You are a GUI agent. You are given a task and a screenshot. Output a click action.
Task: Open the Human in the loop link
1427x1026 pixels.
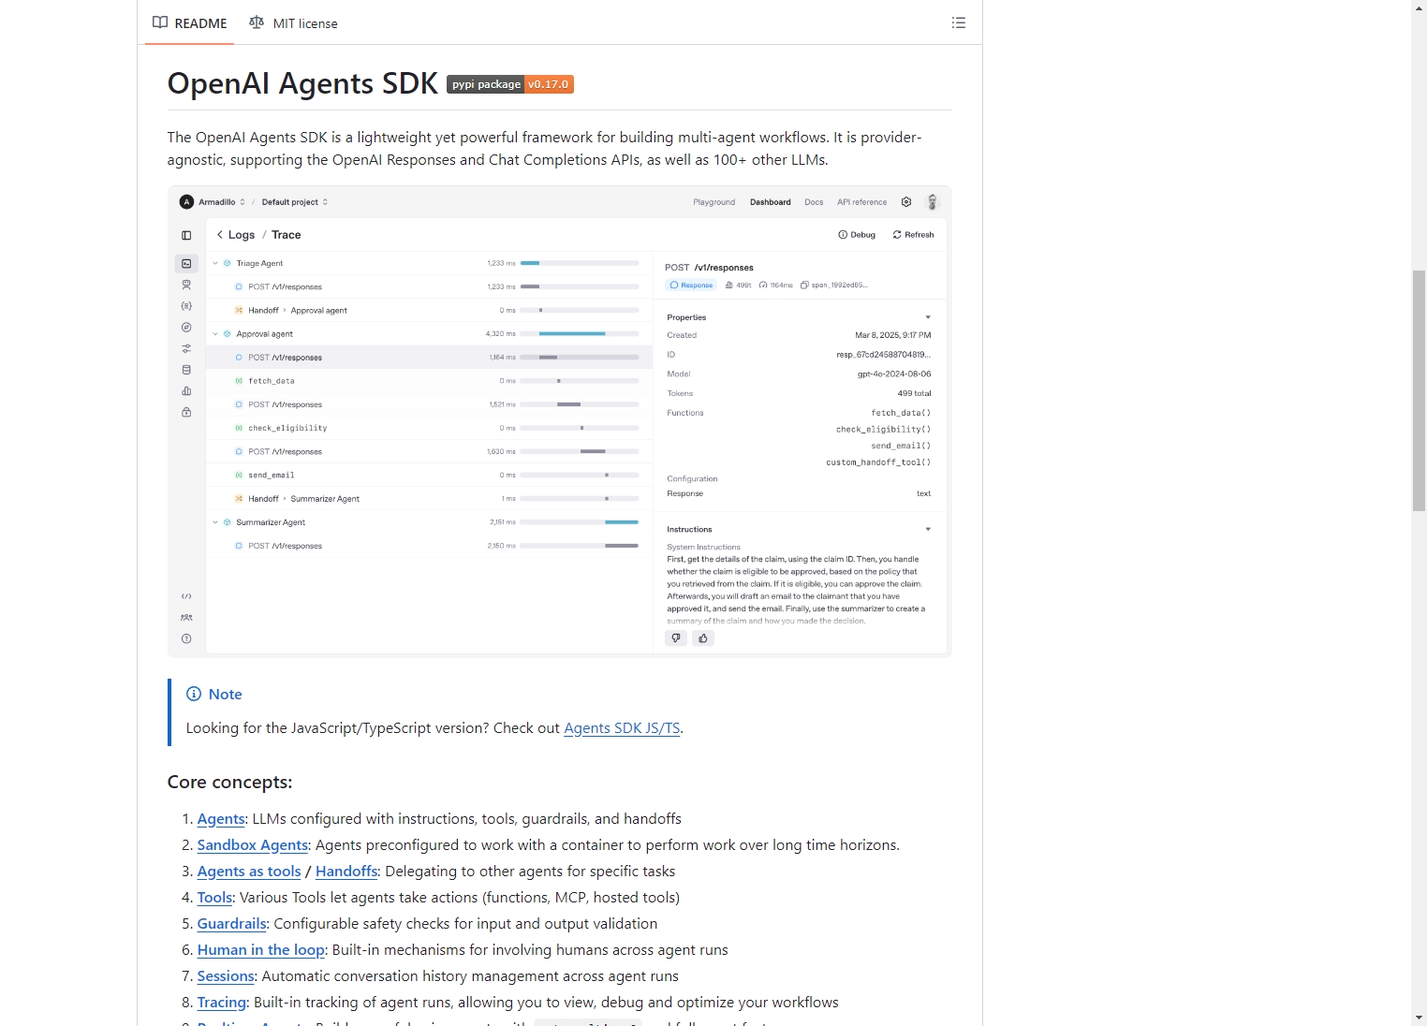point(260,950)
